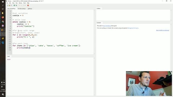Click the webcam video overlay
The width and height of the screenshot is (173, 97).
pos(149,84)
